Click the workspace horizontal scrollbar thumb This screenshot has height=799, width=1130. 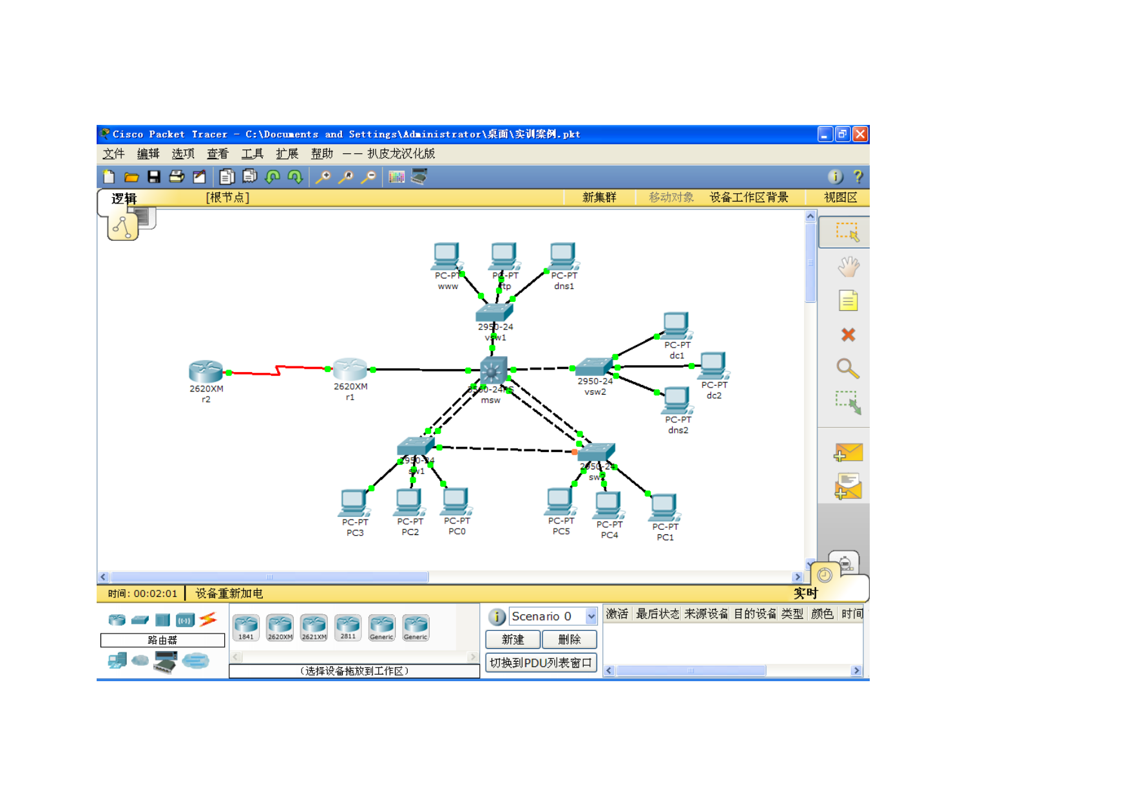[x=269, y=577]
